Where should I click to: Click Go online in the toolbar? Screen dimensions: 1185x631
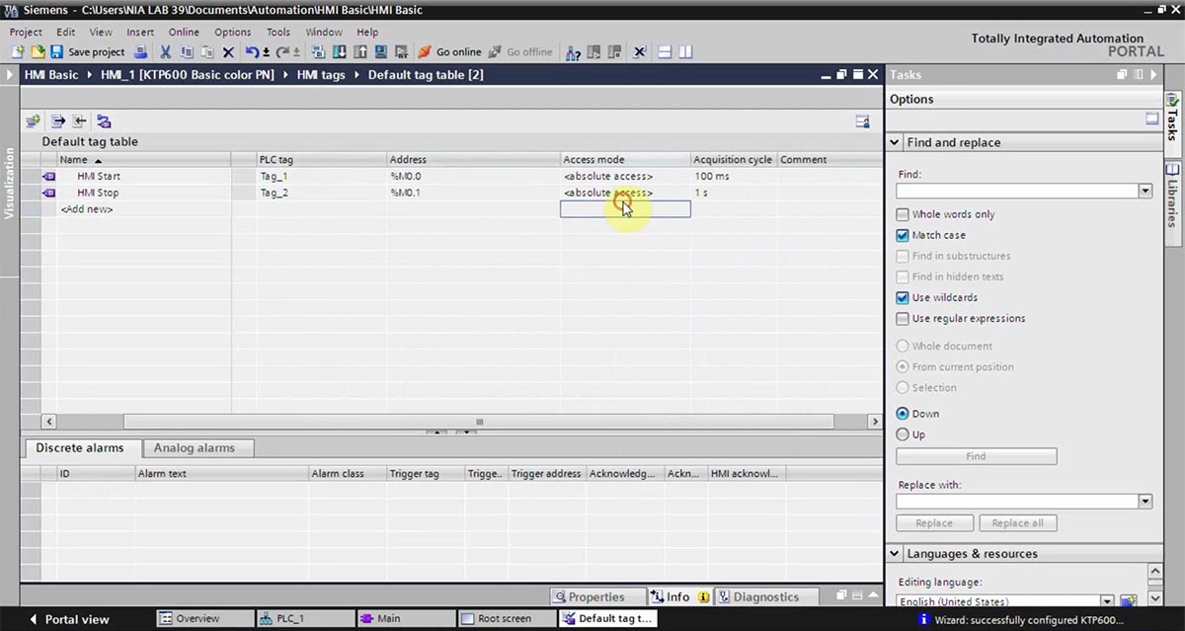click(449, 52)
